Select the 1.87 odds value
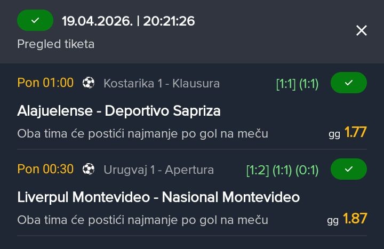This screenshot has height=249, width=384. (x=355, y=219)
